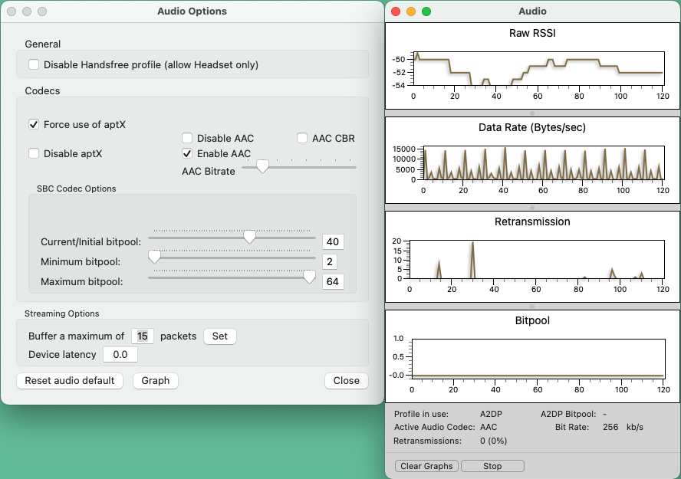Image resolution: width=681 pixels, height=479 pixels.
Task: Click the "A2DP Bitpool:" status label
Action: [568, 414]
